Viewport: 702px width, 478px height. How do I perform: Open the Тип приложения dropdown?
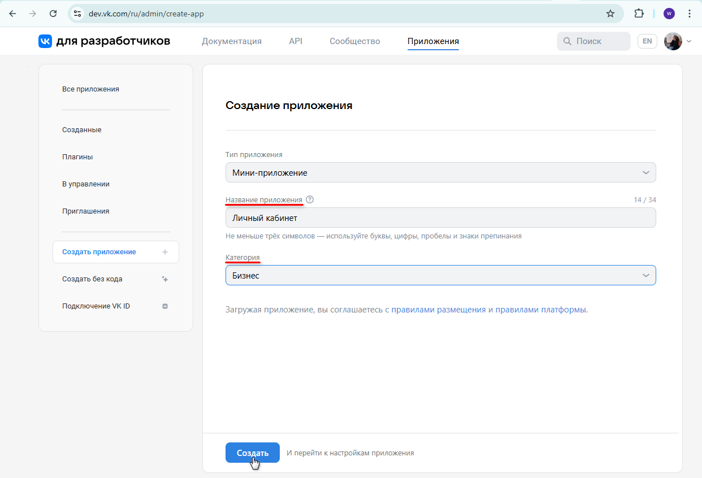(x=441, y=172)
